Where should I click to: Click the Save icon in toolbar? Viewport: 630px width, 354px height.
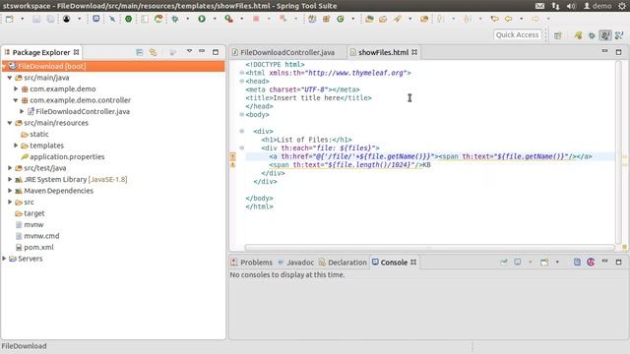coord(36,19)
